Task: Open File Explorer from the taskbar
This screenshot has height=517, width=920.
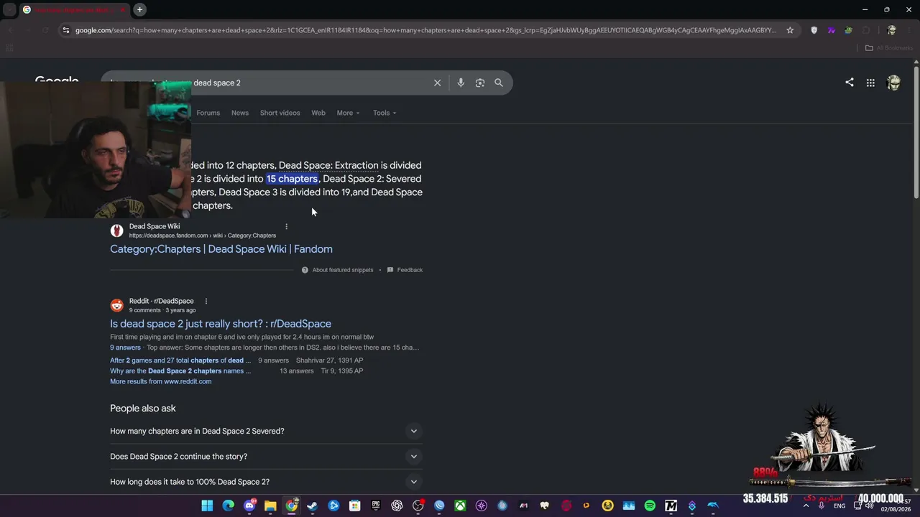Action: click(x=270, y=506)
